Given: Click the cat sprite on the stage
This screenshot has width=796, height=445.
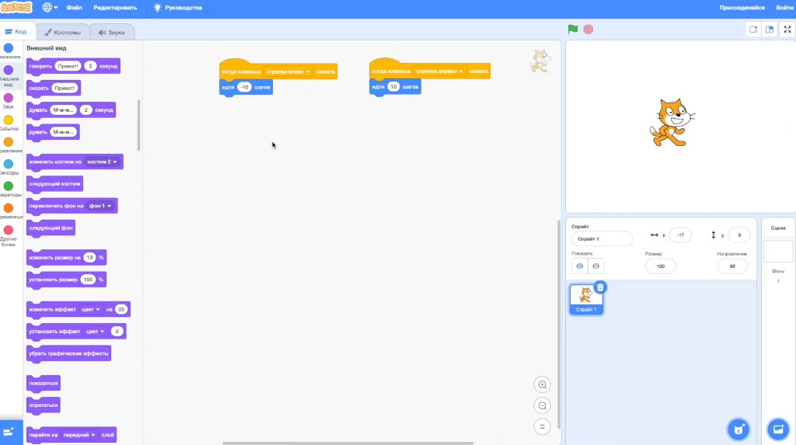Looking at the screenshot, I should 672,123.
